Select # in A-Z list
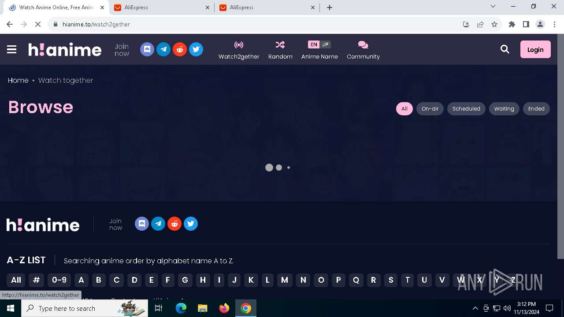The height and width of the screenshot is (317, 564). click(x=37, y=280)
